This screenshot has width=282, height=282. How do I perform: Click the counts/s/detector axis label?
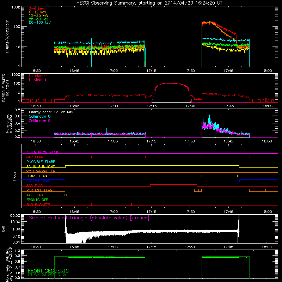click(7, 37)
